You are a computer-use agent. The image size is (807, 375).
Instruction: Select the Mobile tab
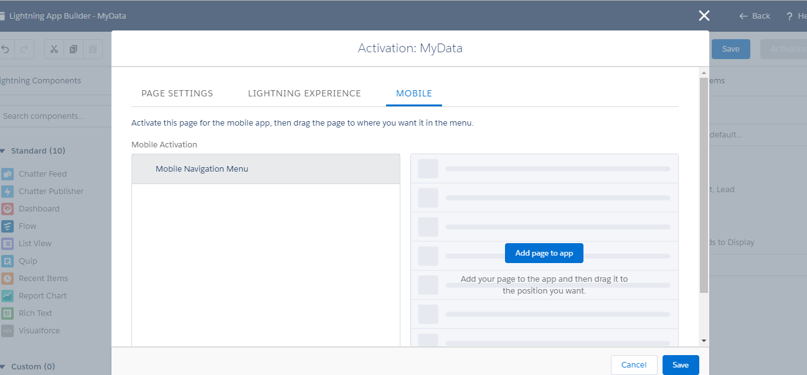pos(414,93)
